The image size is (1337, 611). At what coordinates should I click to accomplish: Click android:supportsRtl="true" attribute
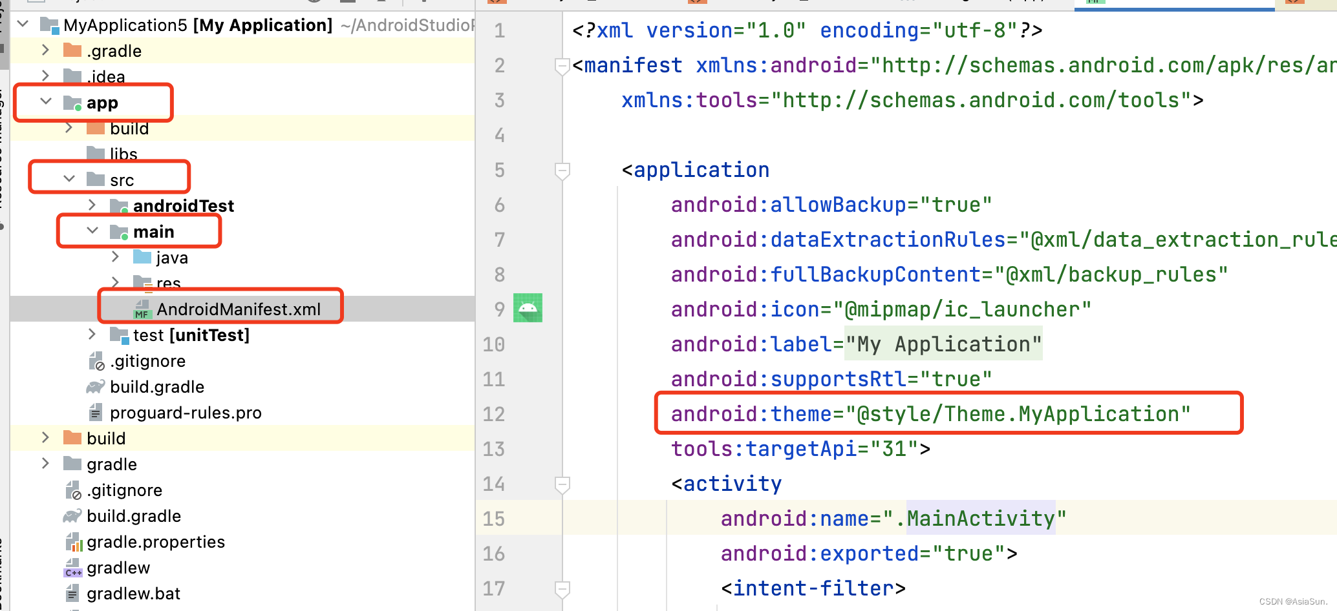coord(831,379)
